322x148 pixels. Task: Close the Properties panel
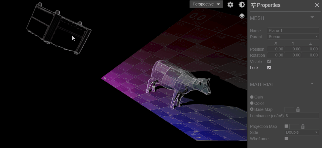[x=317, y=5]
